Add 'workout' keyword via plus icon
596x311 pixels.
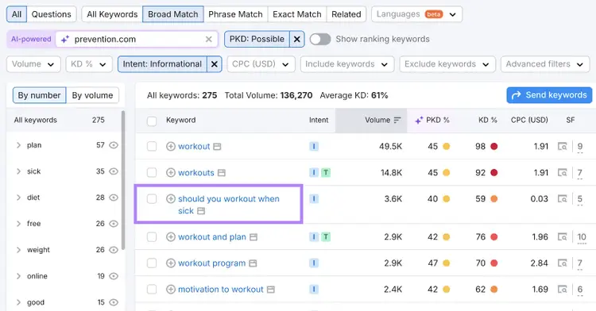pyautogui.click(x=171, y=147)
